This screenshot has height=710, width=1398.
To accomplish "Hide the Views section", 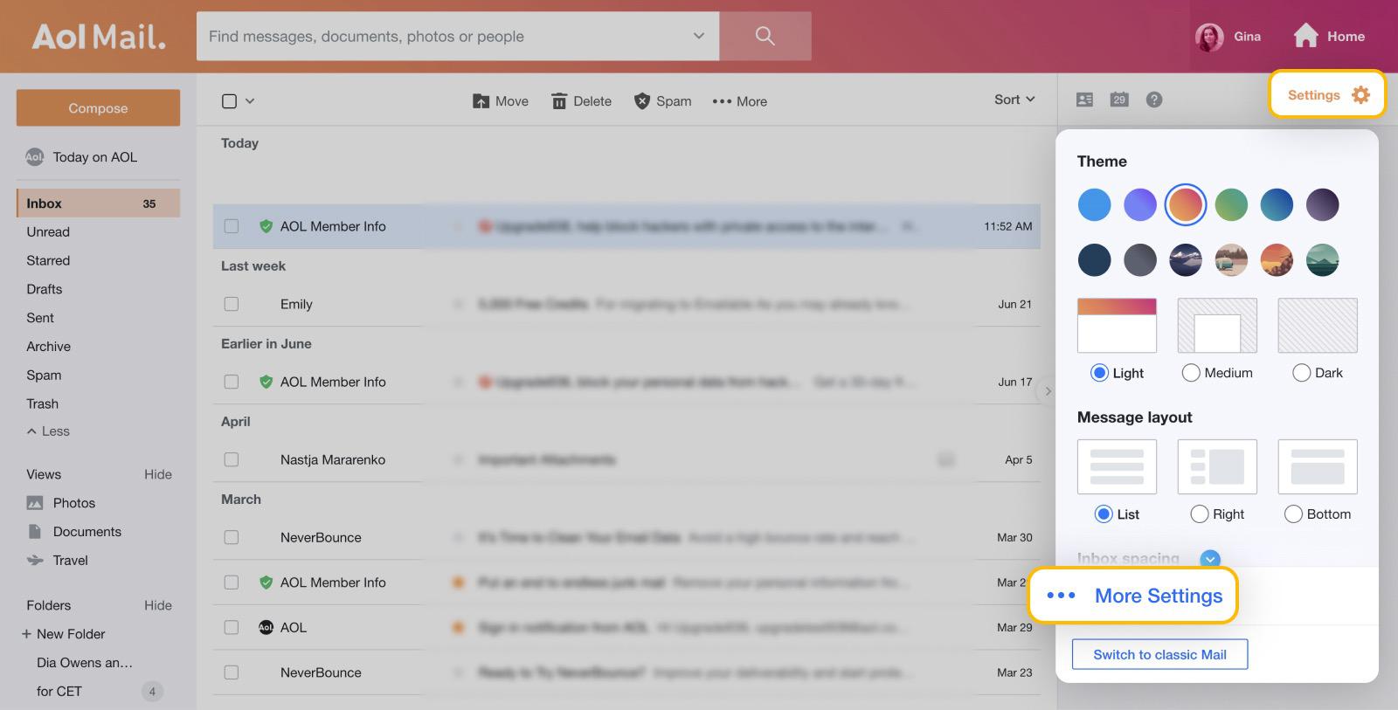I will (x=158, y=474).
